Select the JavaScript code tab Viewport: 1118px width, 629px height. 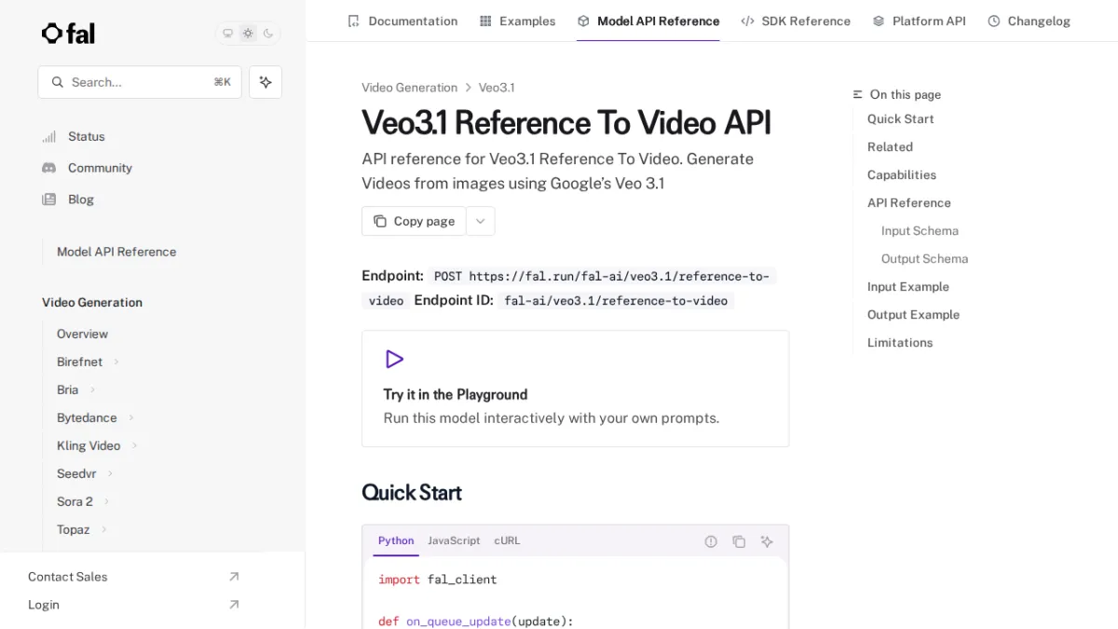pos(454,540)
